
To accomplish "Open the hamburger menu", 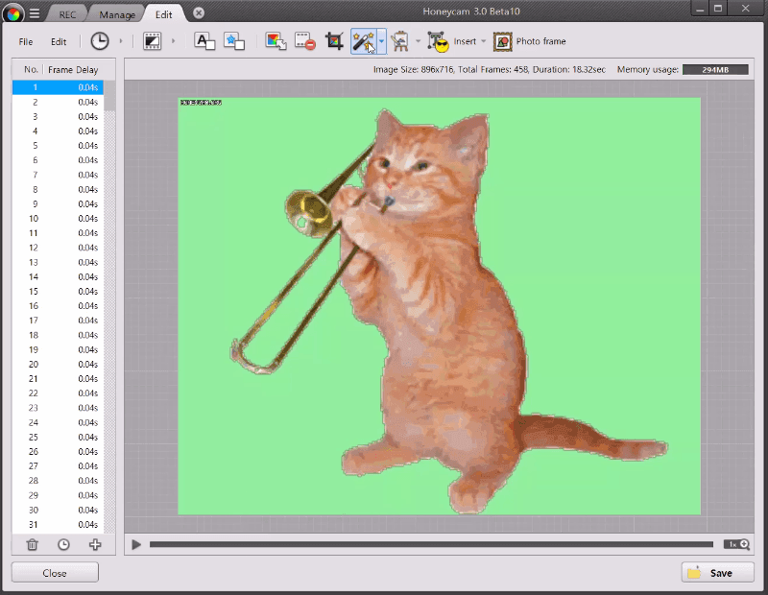I will click(x=35, y=13).
